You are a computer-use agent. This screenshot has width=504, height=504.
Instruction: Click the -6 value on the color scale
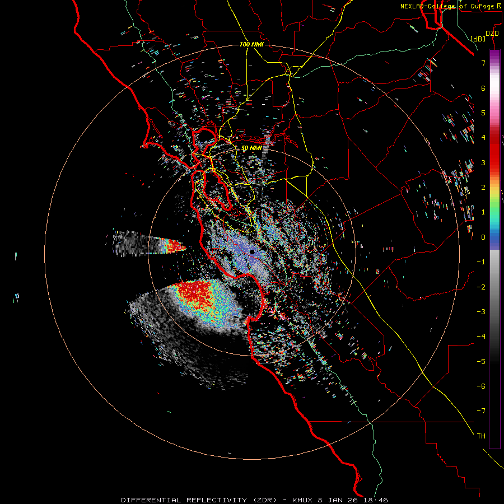pos(481,386)
